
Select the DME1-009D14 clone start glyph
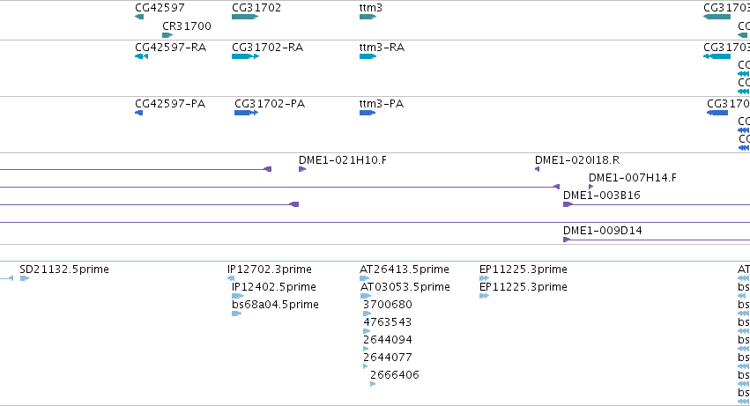tap(567, 240)
